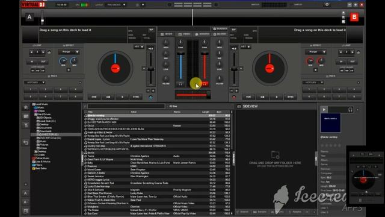Click the deck A pitch minus button
This screenshot has height=217, width=385.
tap(148, 91)
